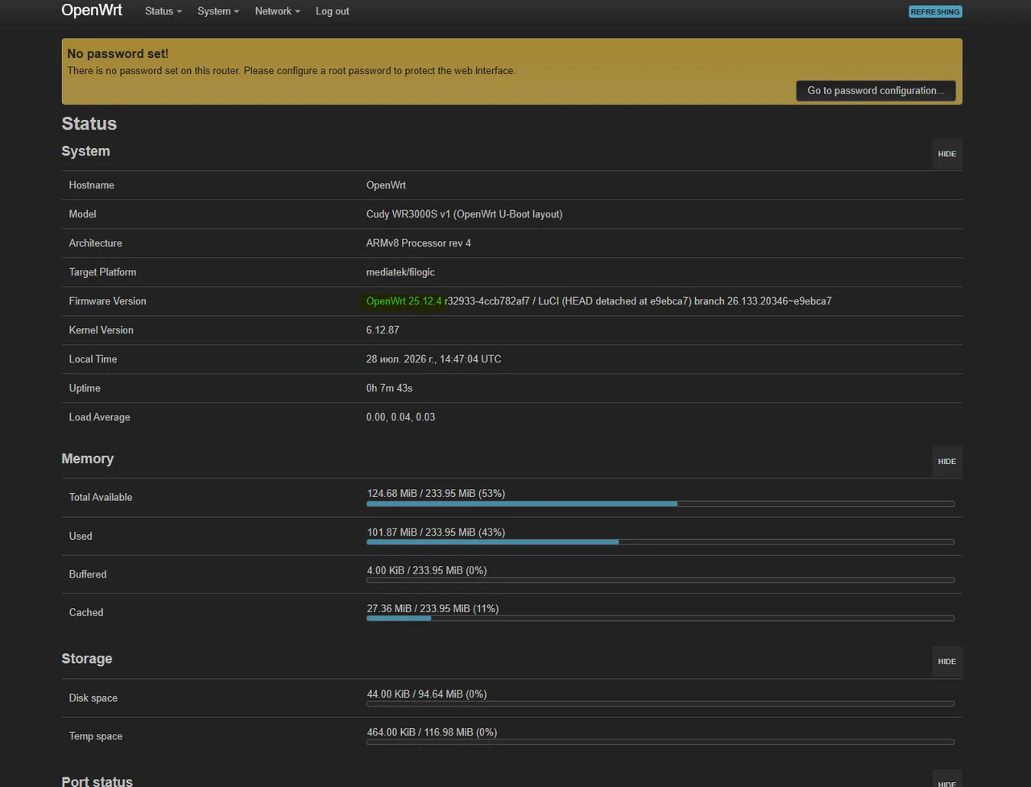Click the 'Status' page heading
The image size is (1031, 787).
(x=89, y=123)
